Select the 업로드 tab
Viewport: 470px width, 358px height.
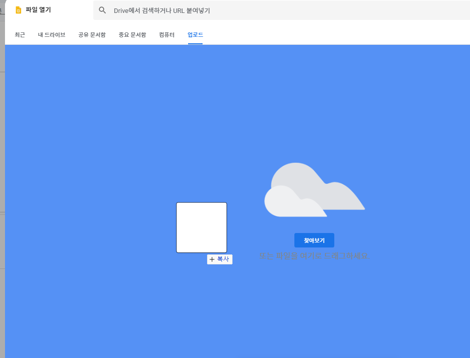click(196, 35)
